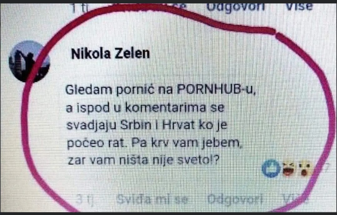Screen dimensions: 337x215
Task: Open the Nikola Zelen profile name link
Action: (x=110, y=54)
